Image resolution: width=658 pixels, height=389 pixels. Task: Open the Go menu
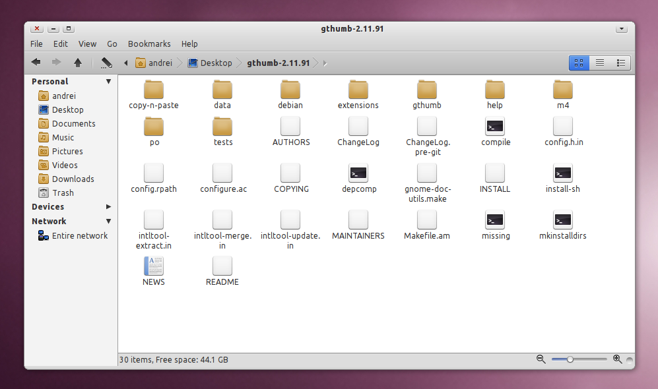click(x=112, y=44)
